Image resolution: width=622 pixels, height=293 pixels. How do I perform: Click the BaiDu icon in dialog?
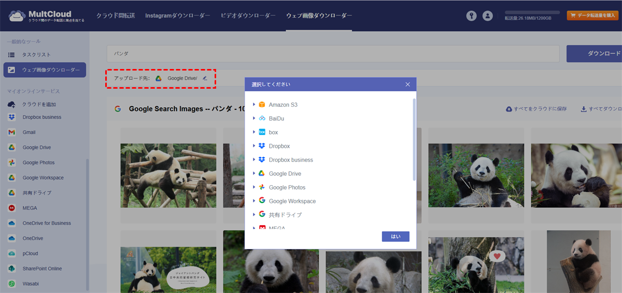click(262, 118)
